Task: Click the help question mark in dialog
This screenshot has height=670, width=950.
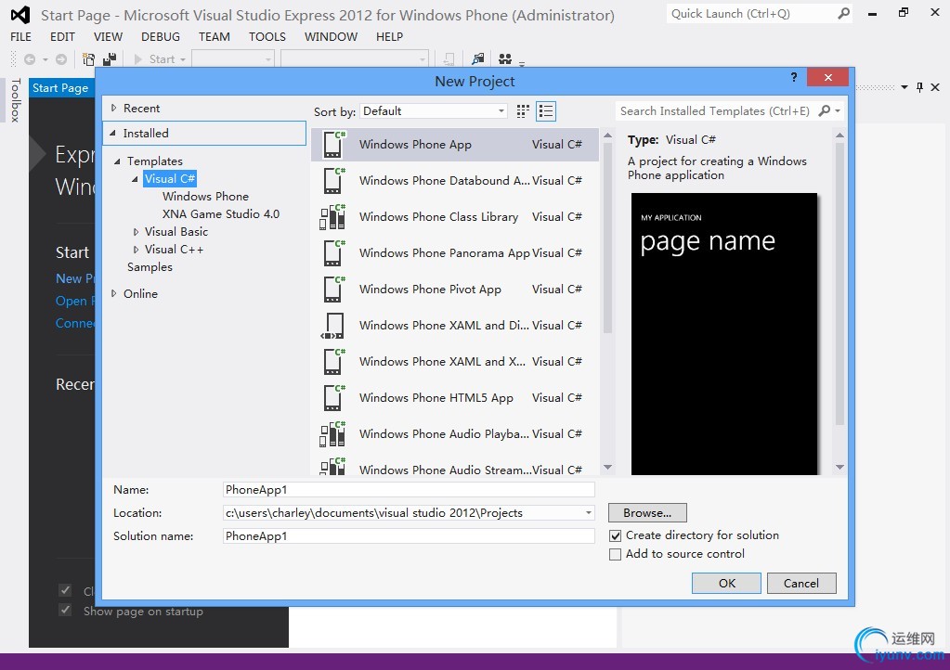Action: coord(793,79)
